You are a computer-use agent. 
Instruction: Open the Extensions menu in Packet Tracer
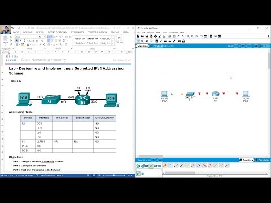[x=173, y=32]
